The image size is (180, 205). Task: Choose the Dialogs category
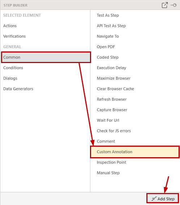10,78
